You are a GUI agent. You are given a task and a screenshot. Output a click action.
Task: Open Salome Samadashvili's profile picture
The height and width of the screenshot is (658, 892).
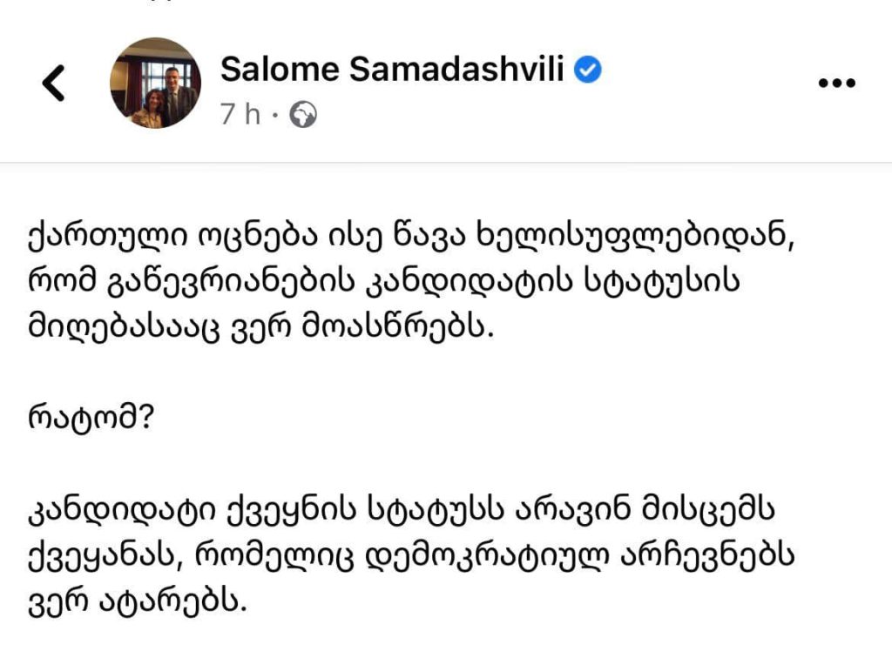[x=155, y=83]
